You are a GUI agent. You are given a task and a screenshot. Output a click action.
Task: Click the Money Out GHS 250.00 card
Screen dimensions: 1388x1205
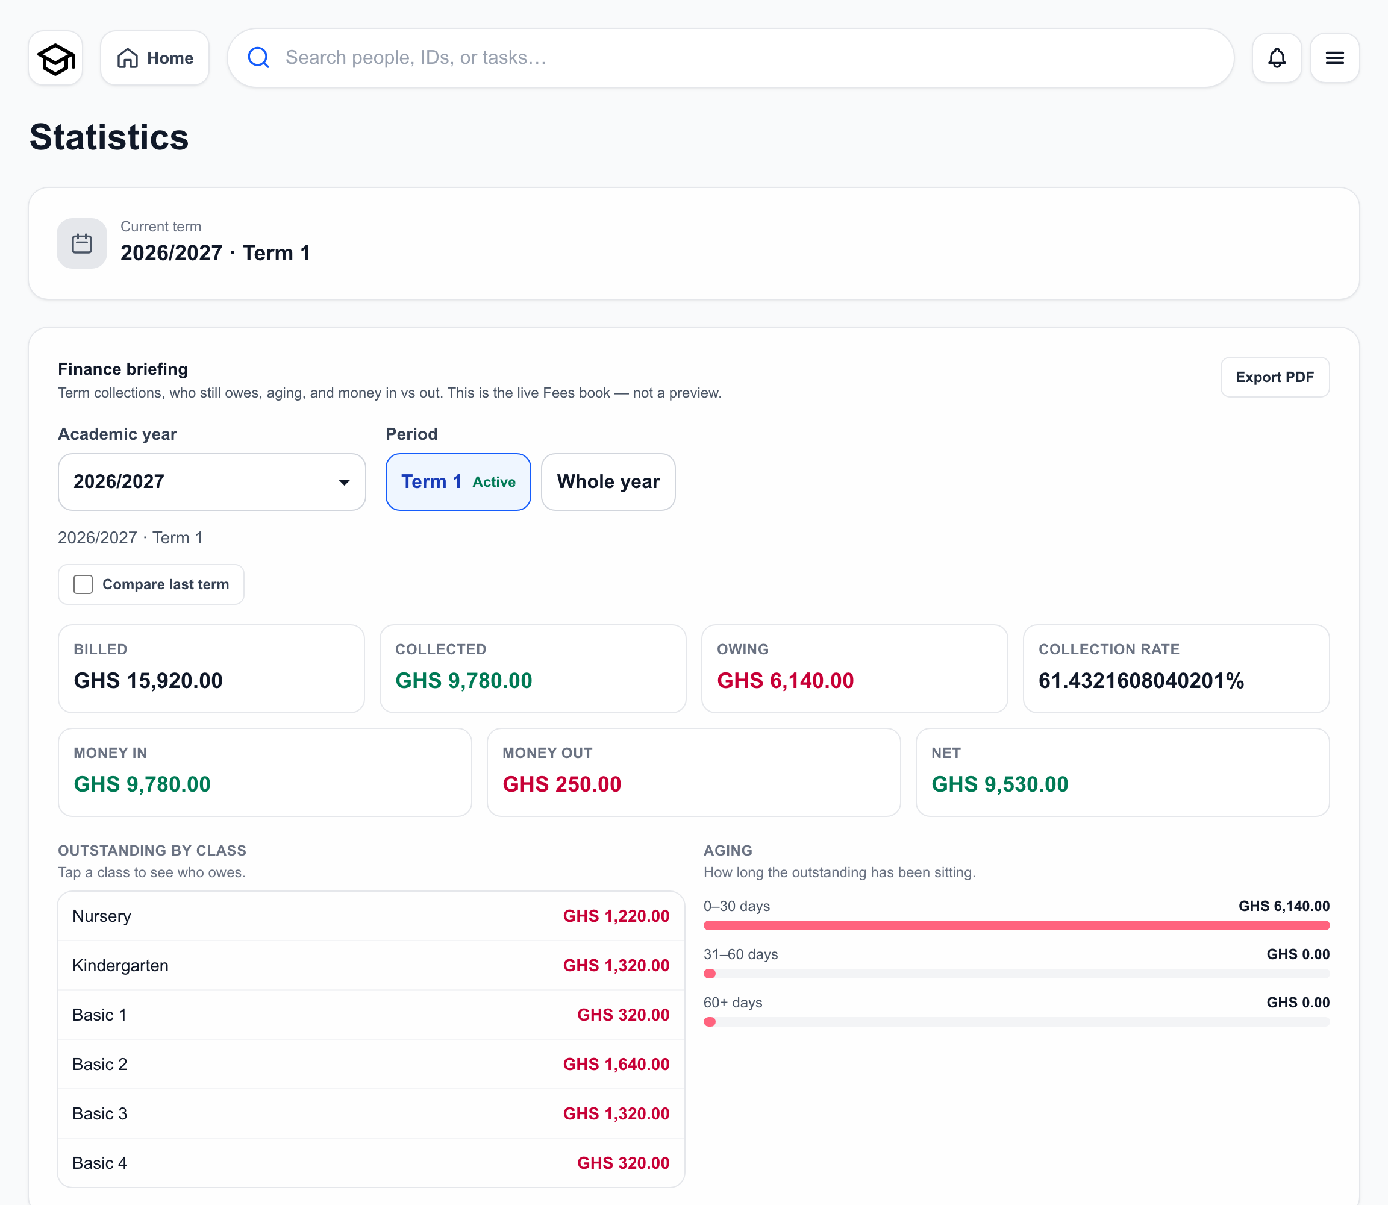(693, 772)
